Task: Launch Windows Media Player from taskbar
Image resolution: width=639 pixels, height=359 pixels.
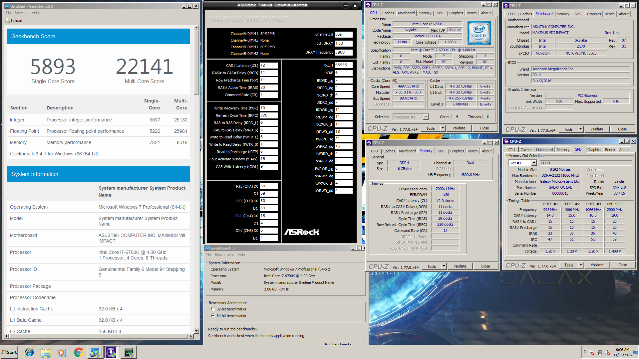Action: point(62,352)
